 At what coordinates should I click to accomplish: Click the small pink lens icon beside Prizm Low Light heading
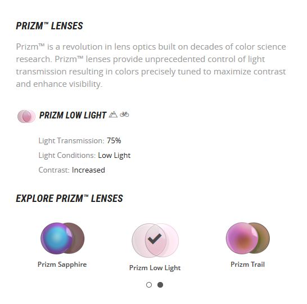(x=26, y=116)
